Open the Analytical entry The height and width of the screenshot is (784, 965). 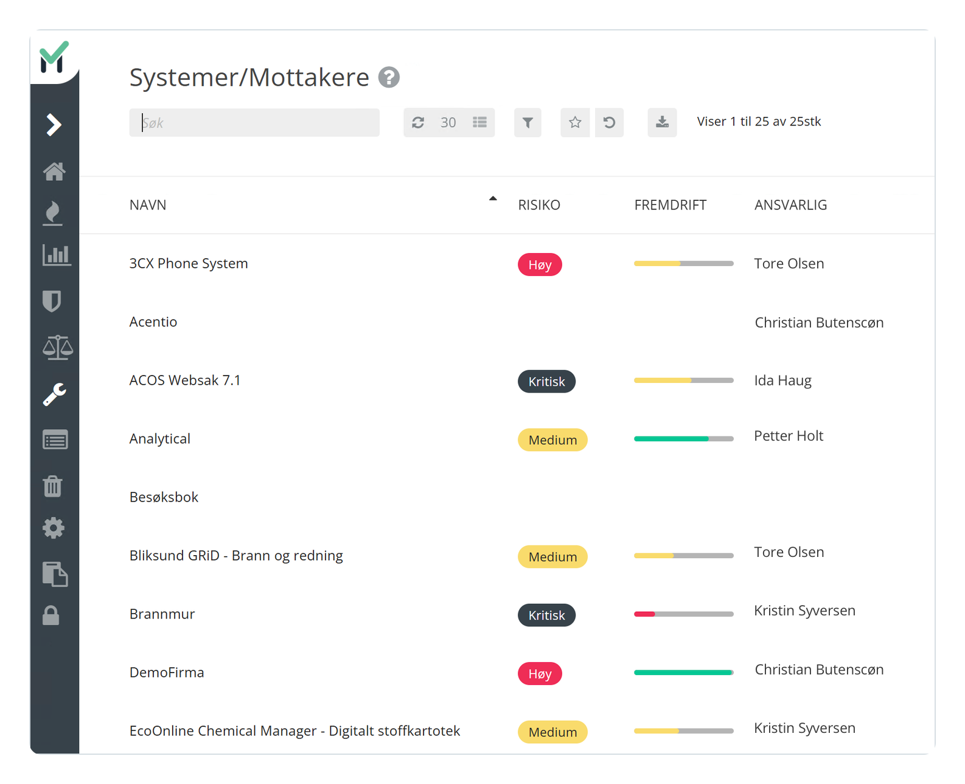click(160, 439)
